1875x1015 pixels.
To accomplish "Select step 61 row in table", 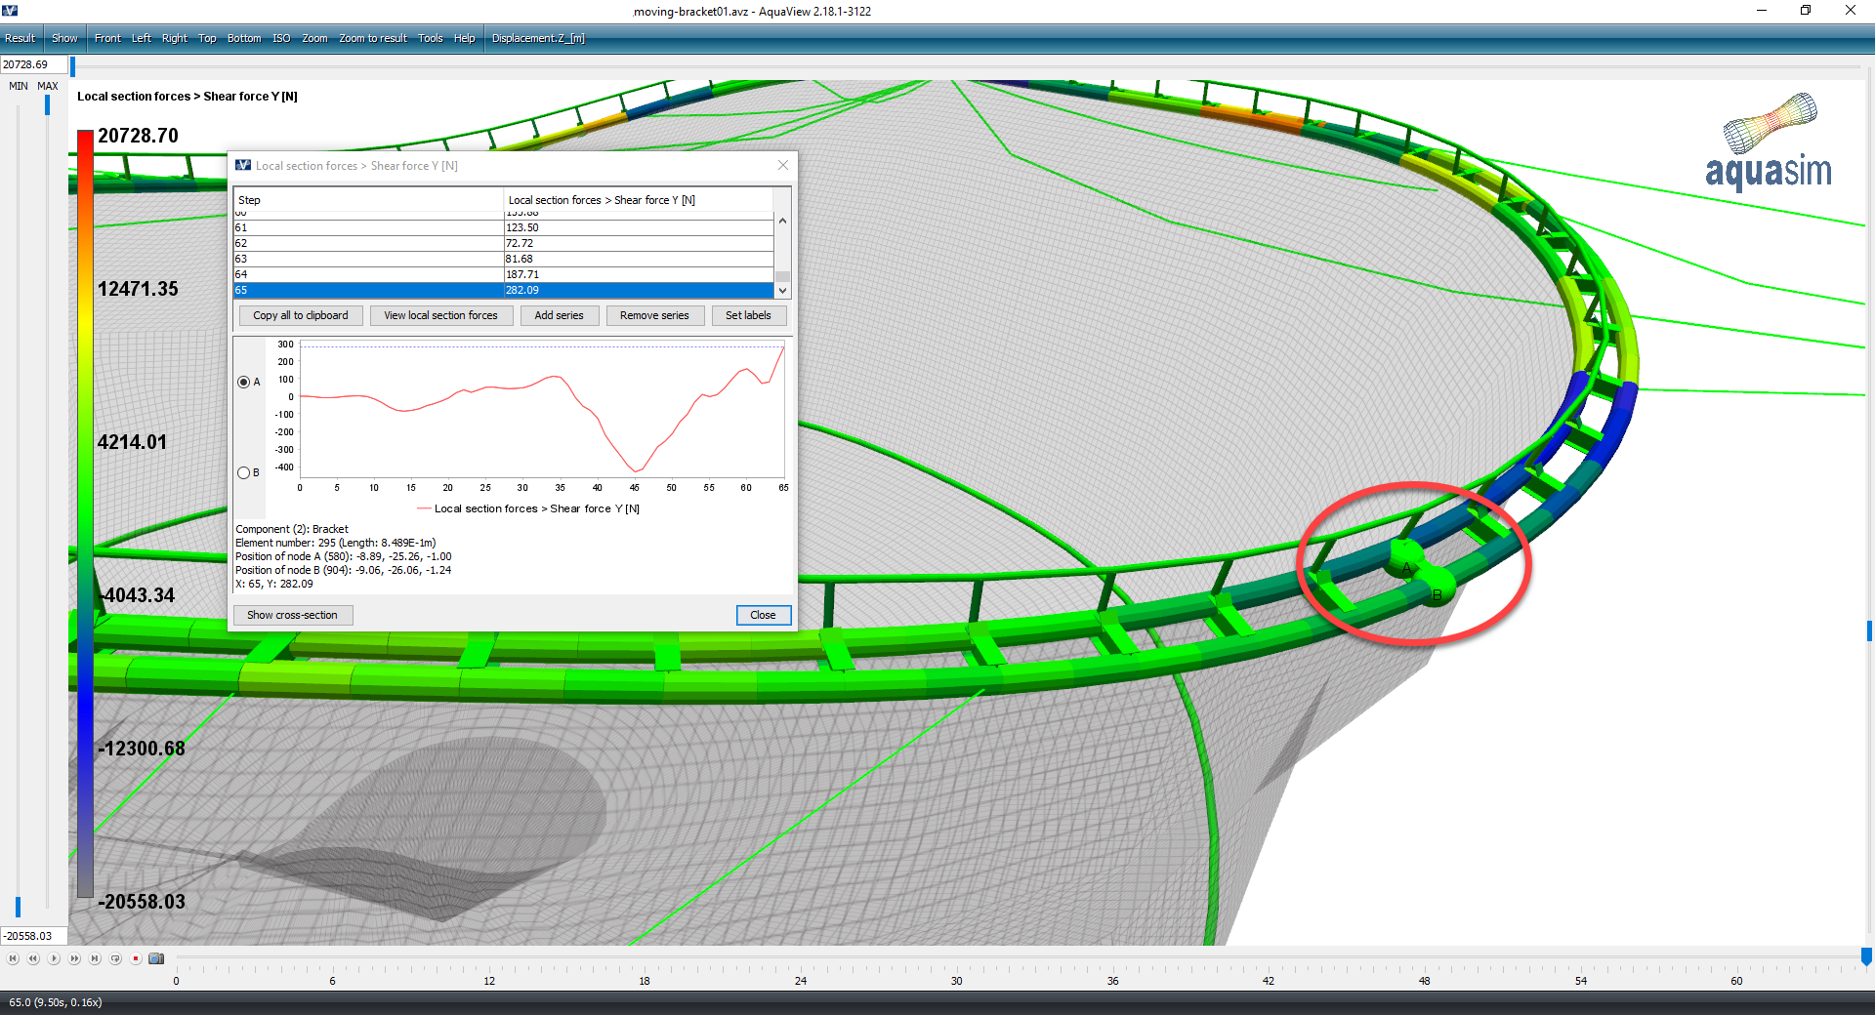I will (x=504, y=227).
